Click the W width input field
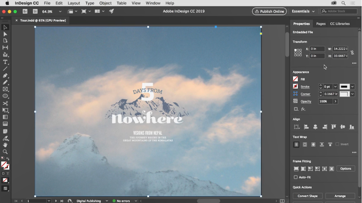362x203 pixels. pos(340,49)
